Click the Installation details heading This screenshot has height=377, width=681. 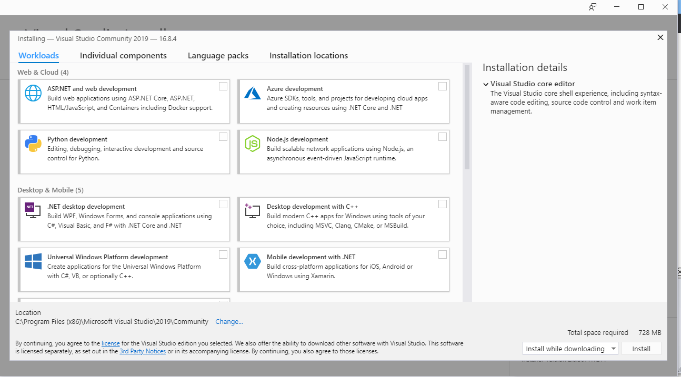(525, 67)
